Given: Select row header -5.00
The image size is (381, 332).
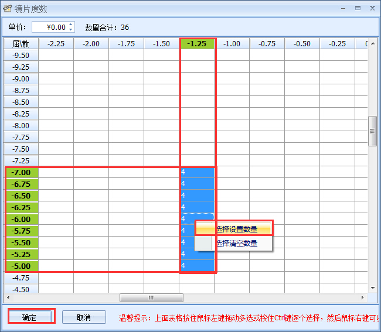Looking at the screenshot, I should tap(21, 266).
